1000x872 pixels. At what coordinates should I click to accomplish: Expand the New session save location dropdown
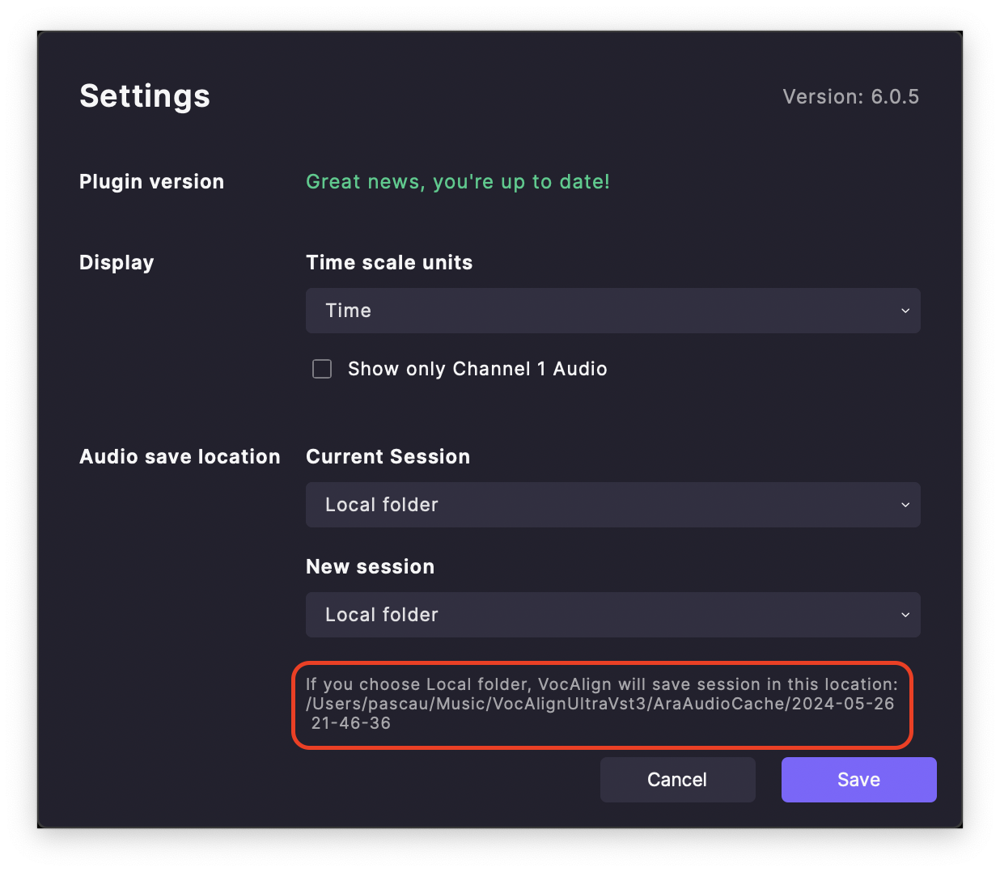(x=612, y=615)
